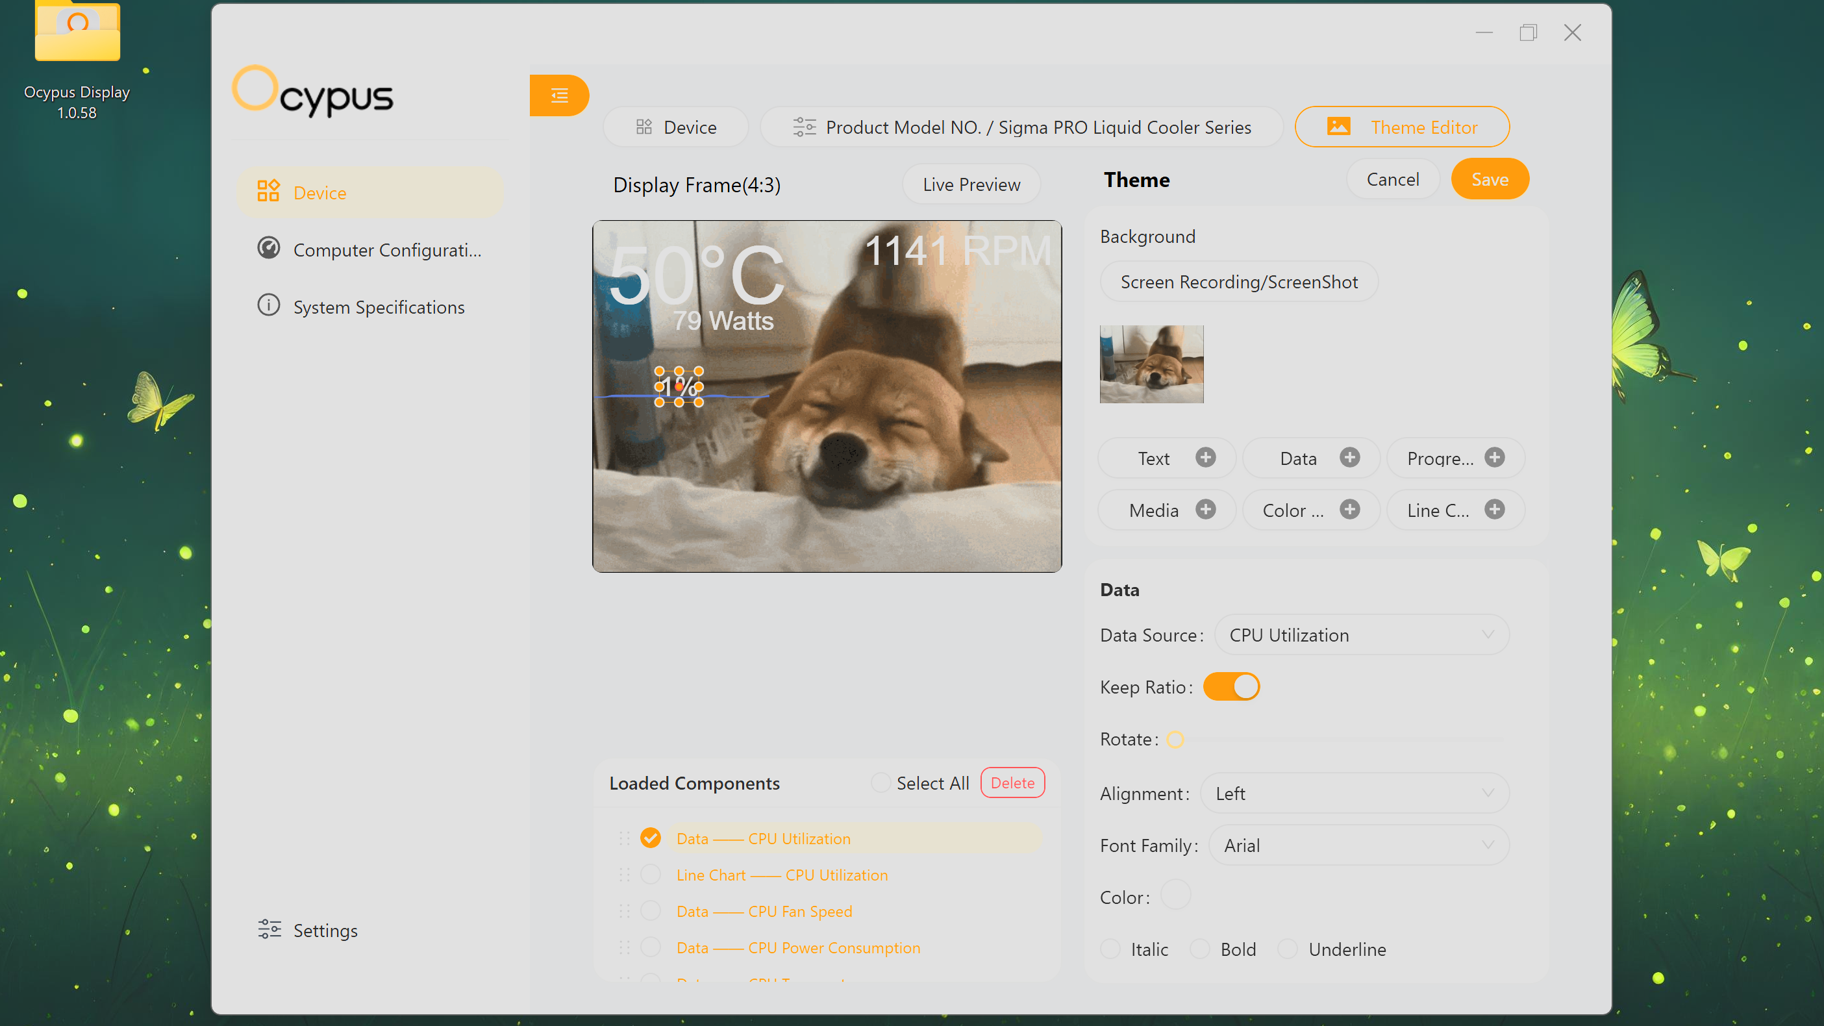Grab drag handle of CPU Fan Speed row
Image resolution: width=1824 pixels, height=1026 pixels.
(625, 911)
